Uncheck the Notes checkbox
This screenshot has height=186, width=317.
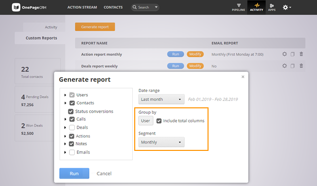point(71,144)
